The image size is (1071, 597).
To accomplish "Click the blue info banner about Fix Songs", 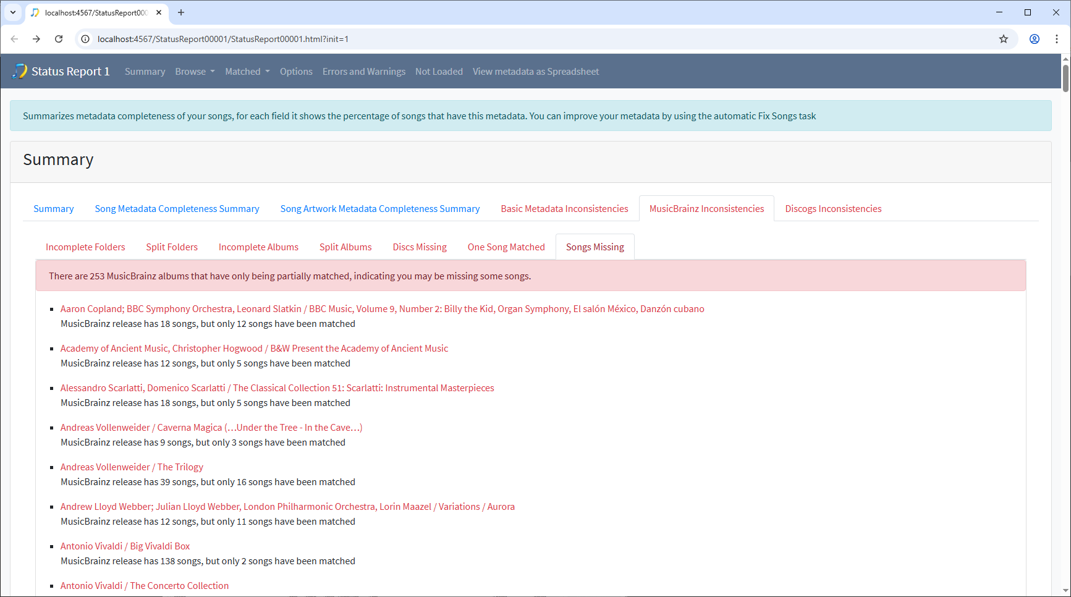I will 530,116.
